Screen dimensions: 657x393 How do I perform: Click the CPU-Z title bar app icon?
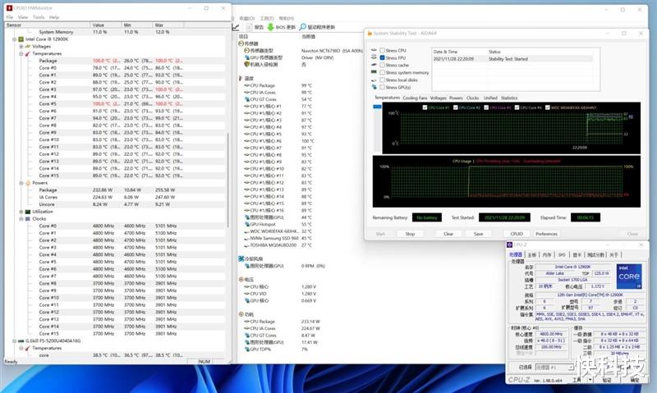coord(509,244)
